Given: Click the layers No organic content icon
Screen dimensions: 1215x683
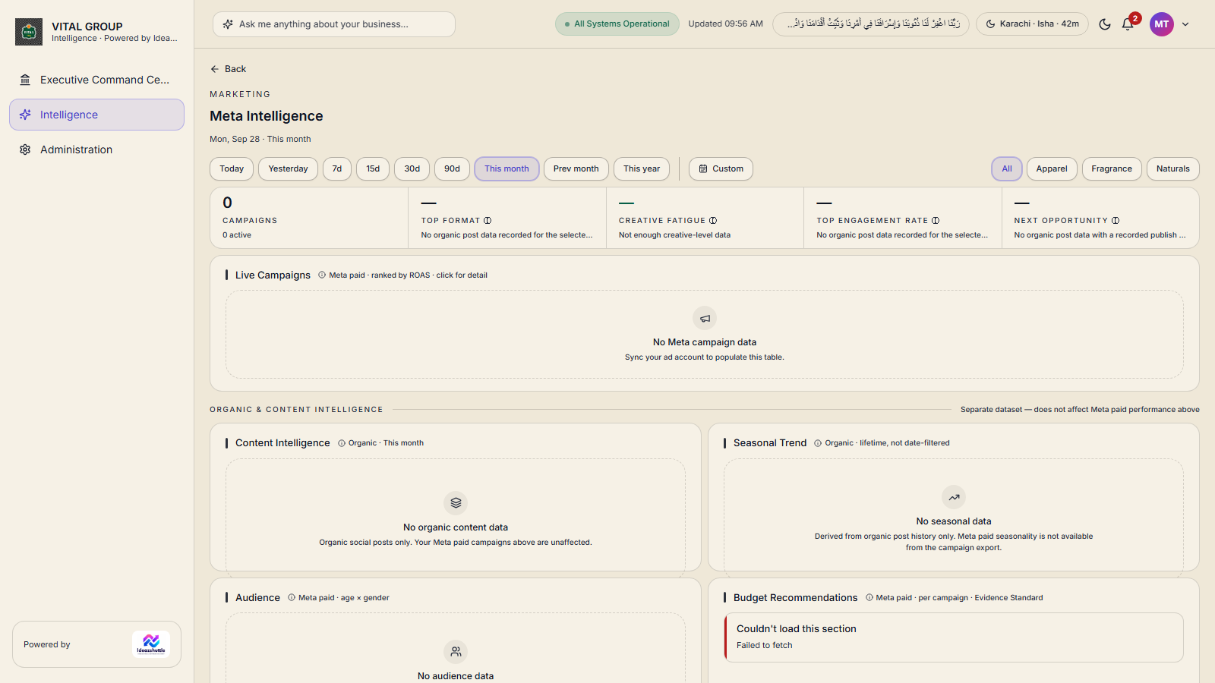Looking at the screenshot, I should point(456,502).
